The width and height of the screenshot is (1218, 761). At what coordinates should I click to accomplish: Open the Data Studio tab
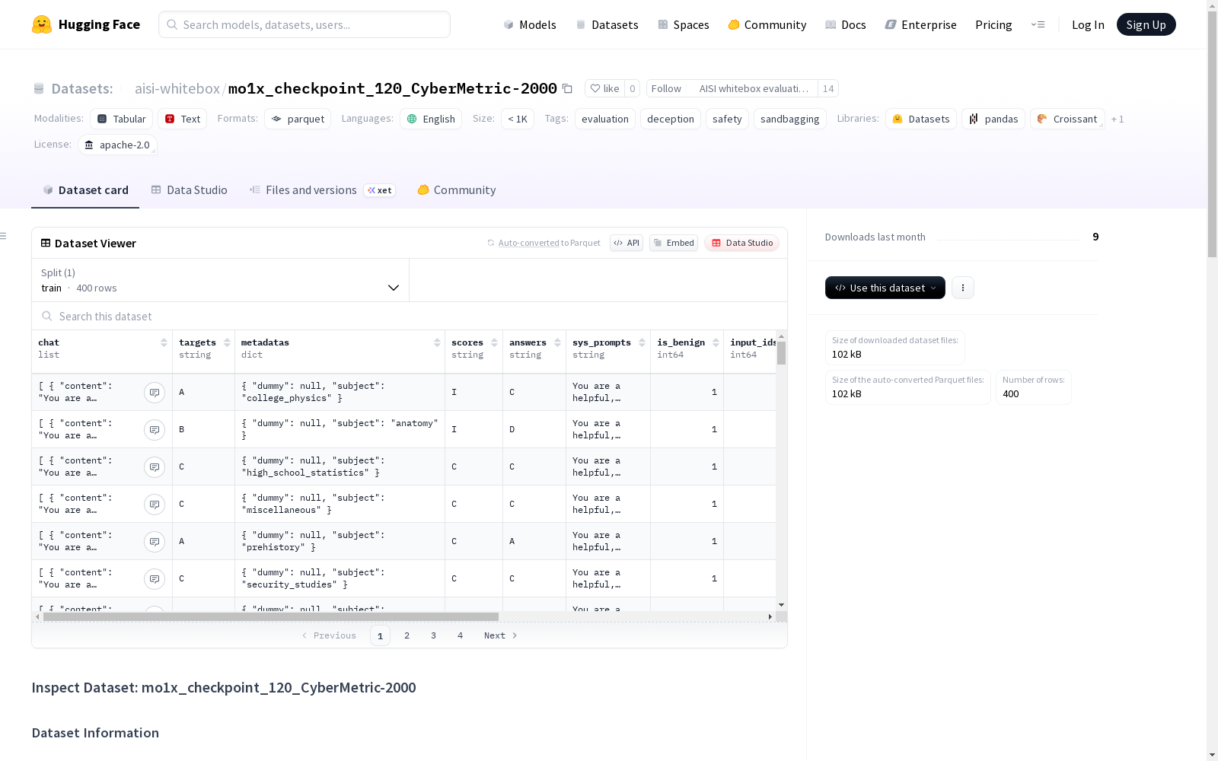(190, 190)
